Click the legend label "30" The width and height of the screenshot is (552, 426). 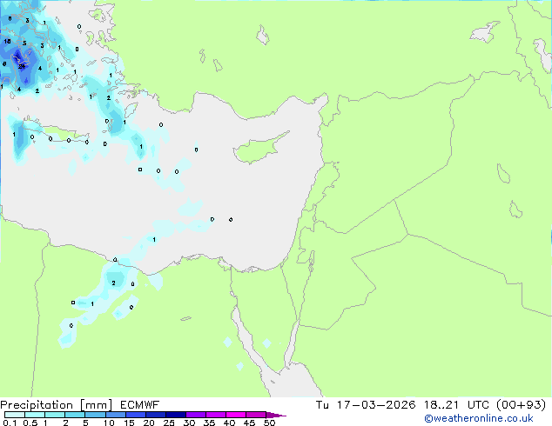pyautogui.click(x=189, y=423)
